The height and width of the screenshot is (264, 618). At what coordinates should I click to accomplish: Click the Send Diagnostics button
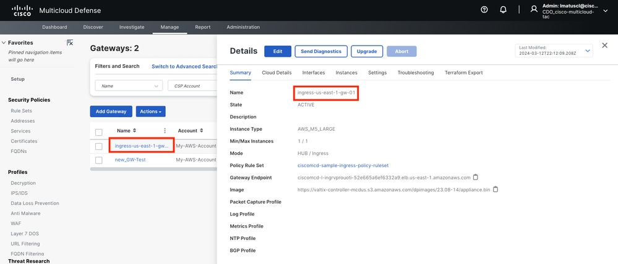[320, 51]
